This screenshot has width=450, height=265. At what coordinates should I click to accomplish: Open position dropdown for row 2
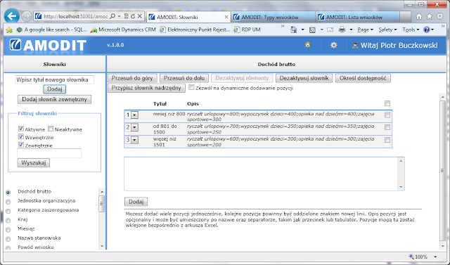134,127
